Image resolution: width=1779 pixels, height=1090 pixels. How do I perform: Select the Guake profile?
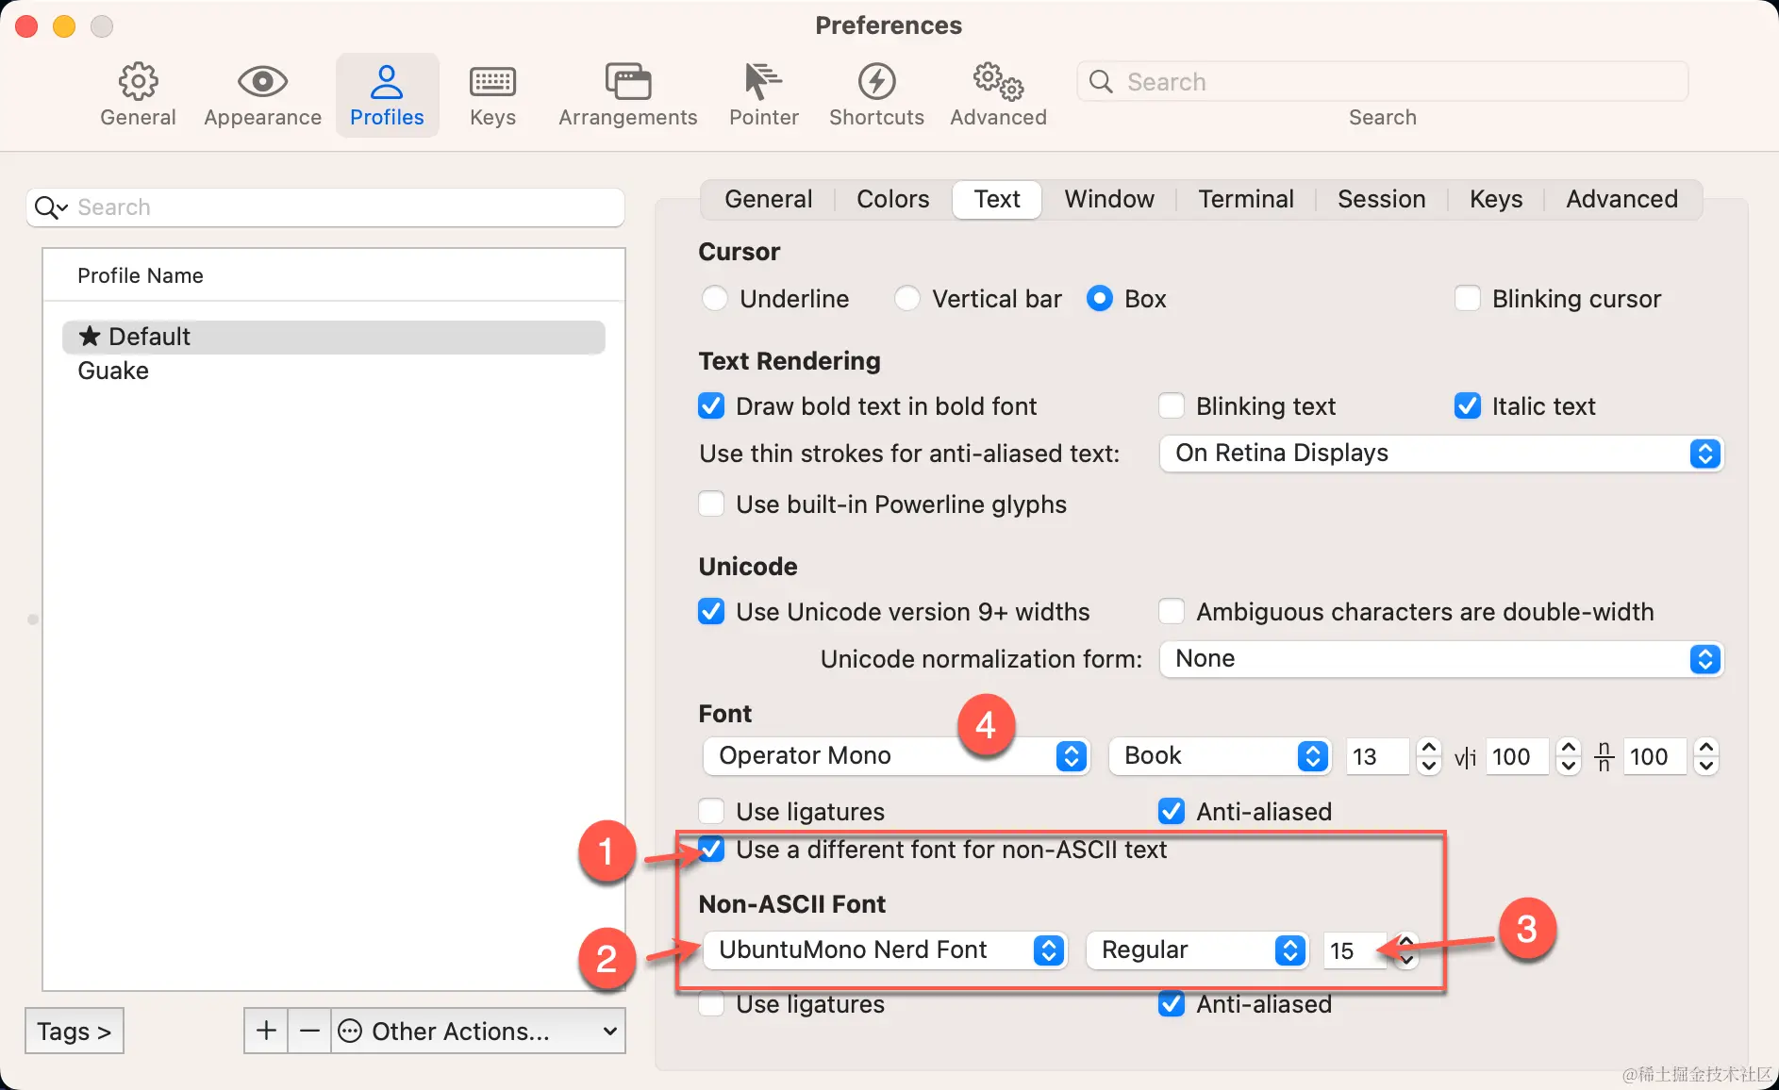click(x=334, y=371)
